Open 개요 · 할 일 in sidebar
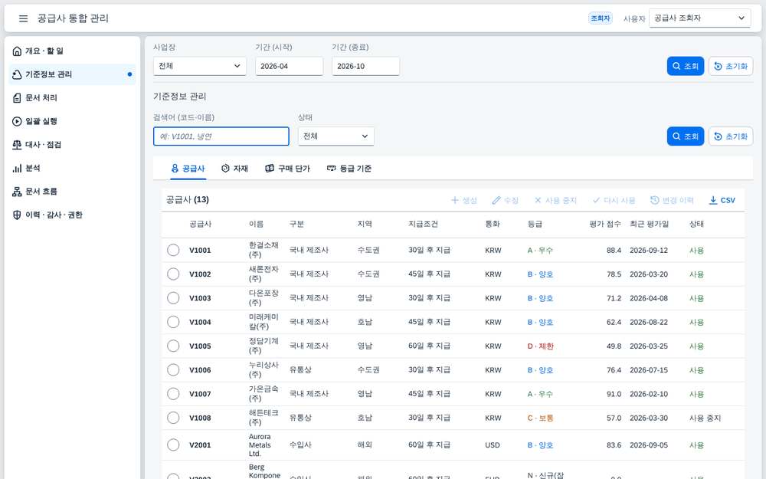 pos(72,51)
